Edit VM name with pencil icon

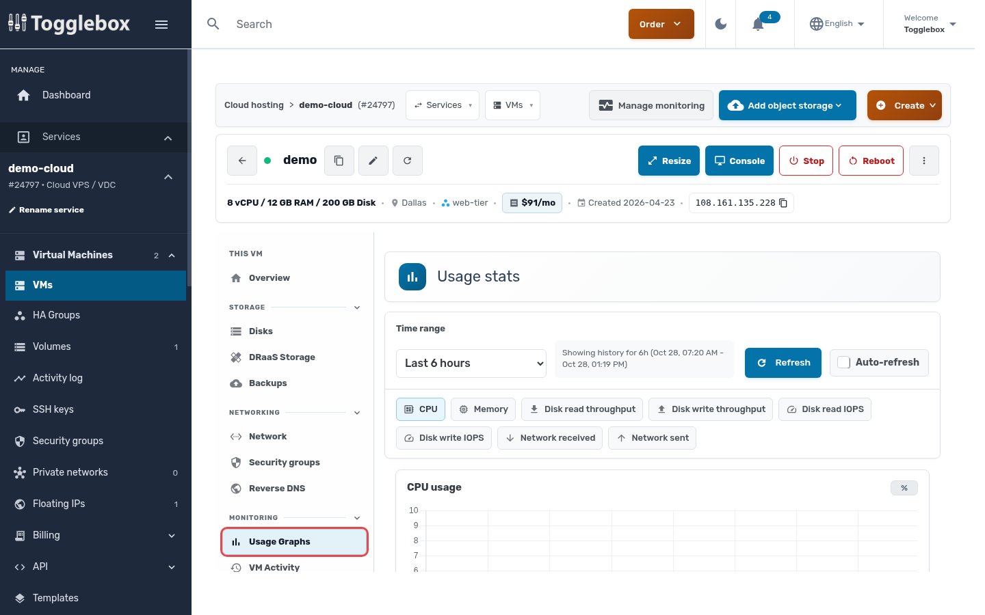(373, 161)
